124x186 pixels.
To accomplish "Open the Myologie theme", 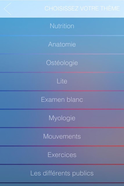I will point(62,118).
